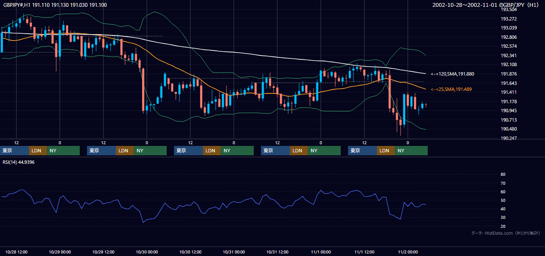Select the 10/29 00:00 date label

click(x=60, y=252)
